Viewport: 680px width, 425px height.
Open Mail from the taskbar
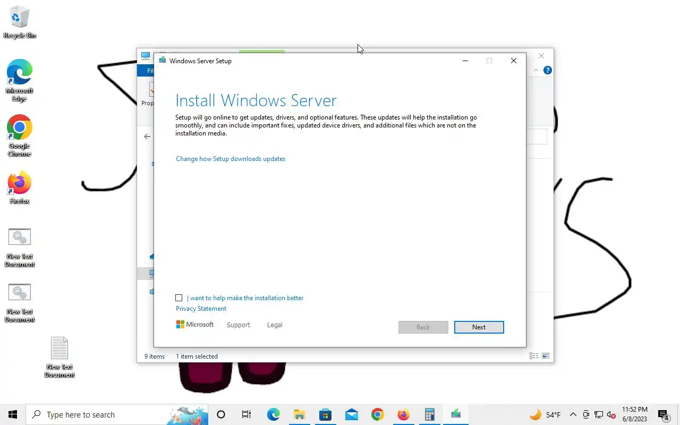coord(351,414)
